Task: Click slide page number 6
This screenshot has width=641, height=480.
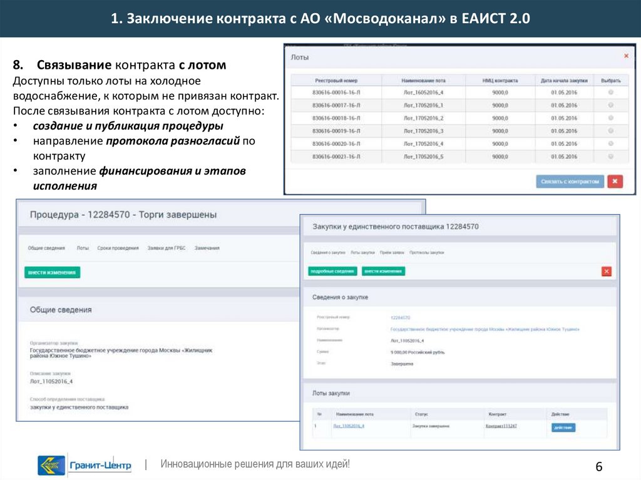Action: pyautogui.click(x=599, y=466)
